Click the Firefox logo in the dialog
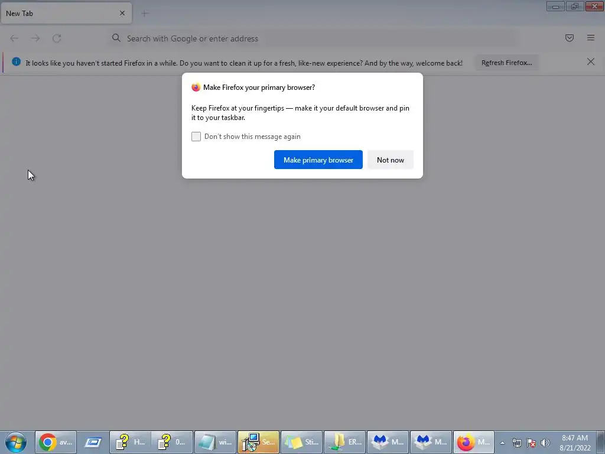Viewport: 605px width, 454px height. click(x=196, y=87)
